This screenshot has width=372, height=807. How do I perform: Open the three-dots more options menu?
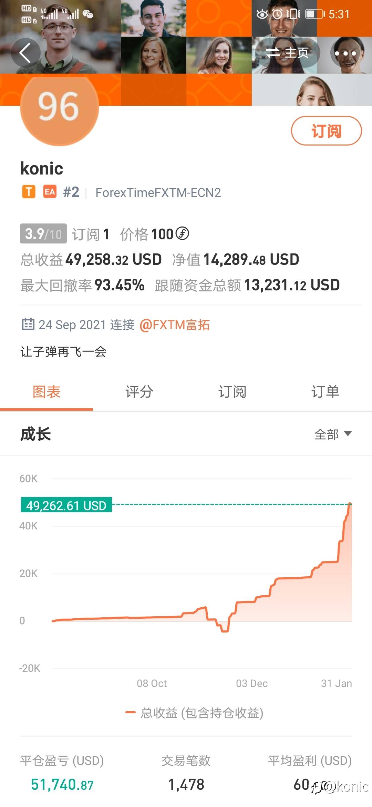[345, 53]
